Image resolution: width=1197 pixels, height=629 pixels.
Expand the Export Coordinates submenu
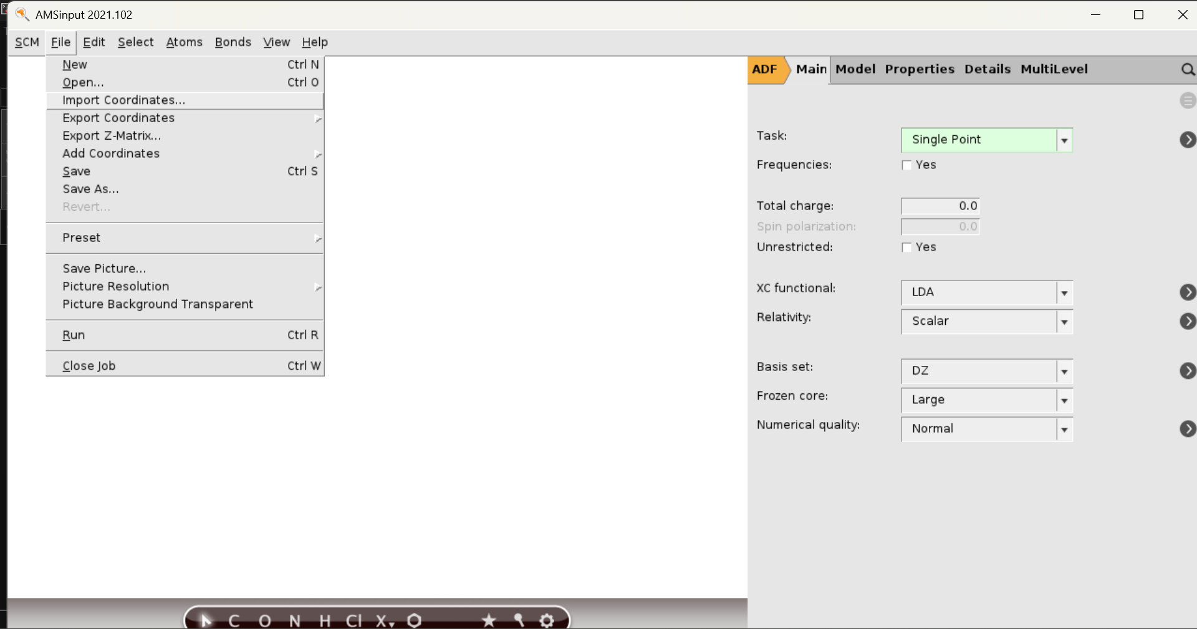point(185,118)
